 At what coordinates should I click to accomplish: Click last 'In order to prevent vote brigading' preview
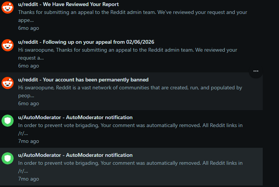[x=130, y=167]
